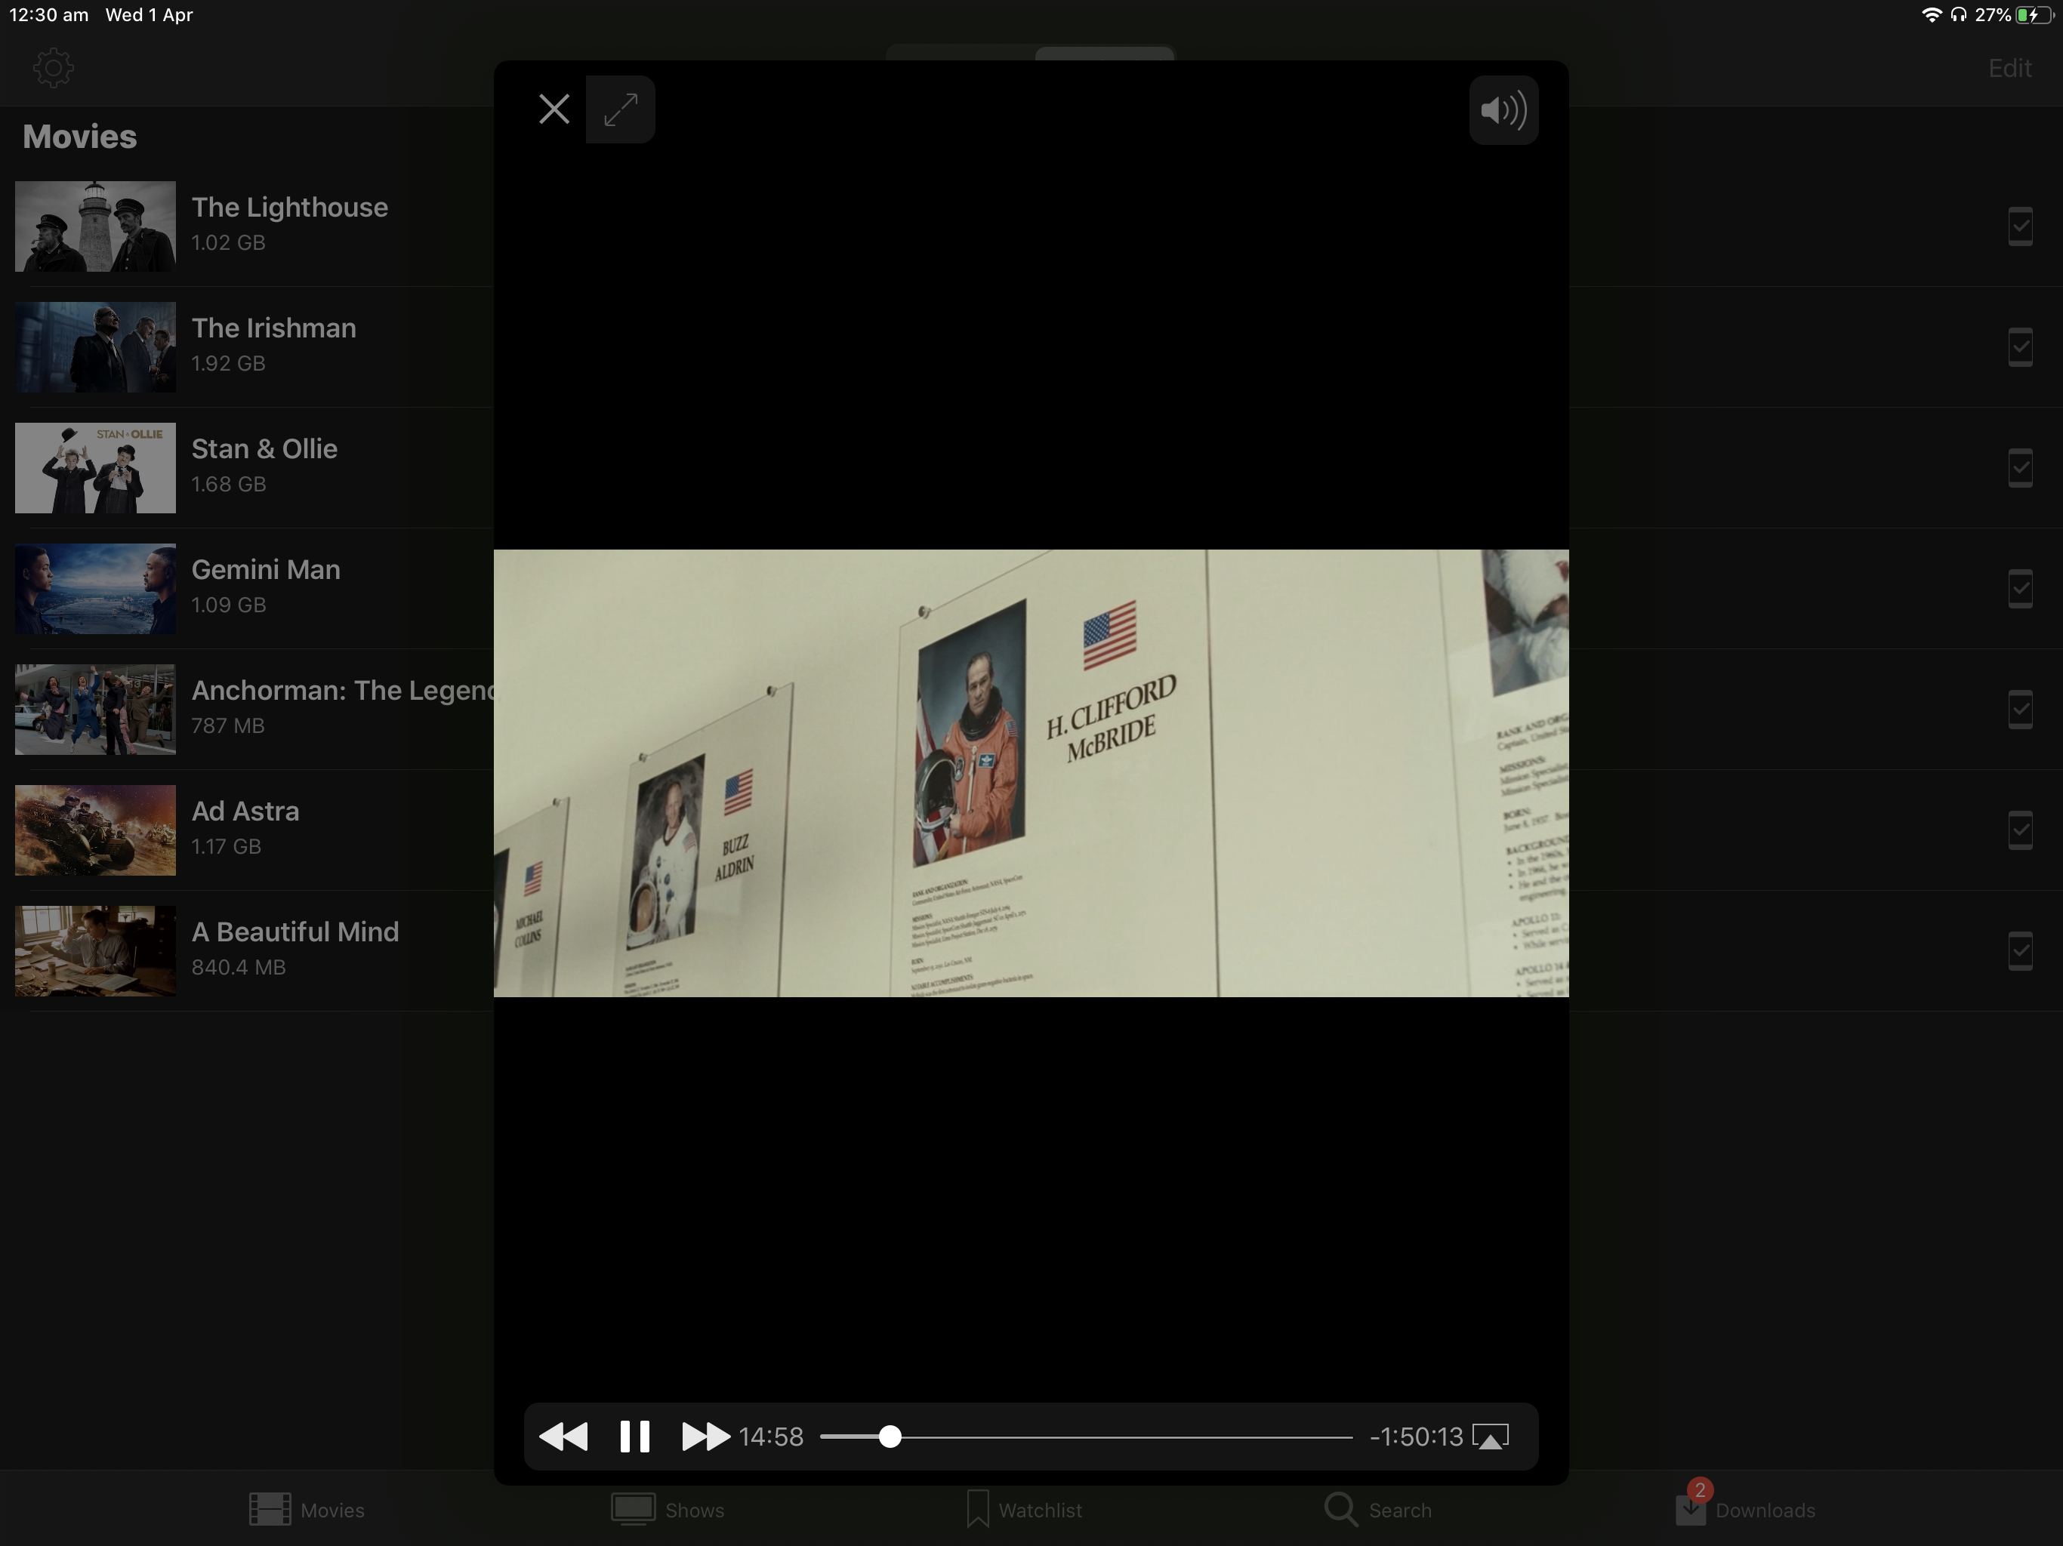Close the video player

pos(554,110)
